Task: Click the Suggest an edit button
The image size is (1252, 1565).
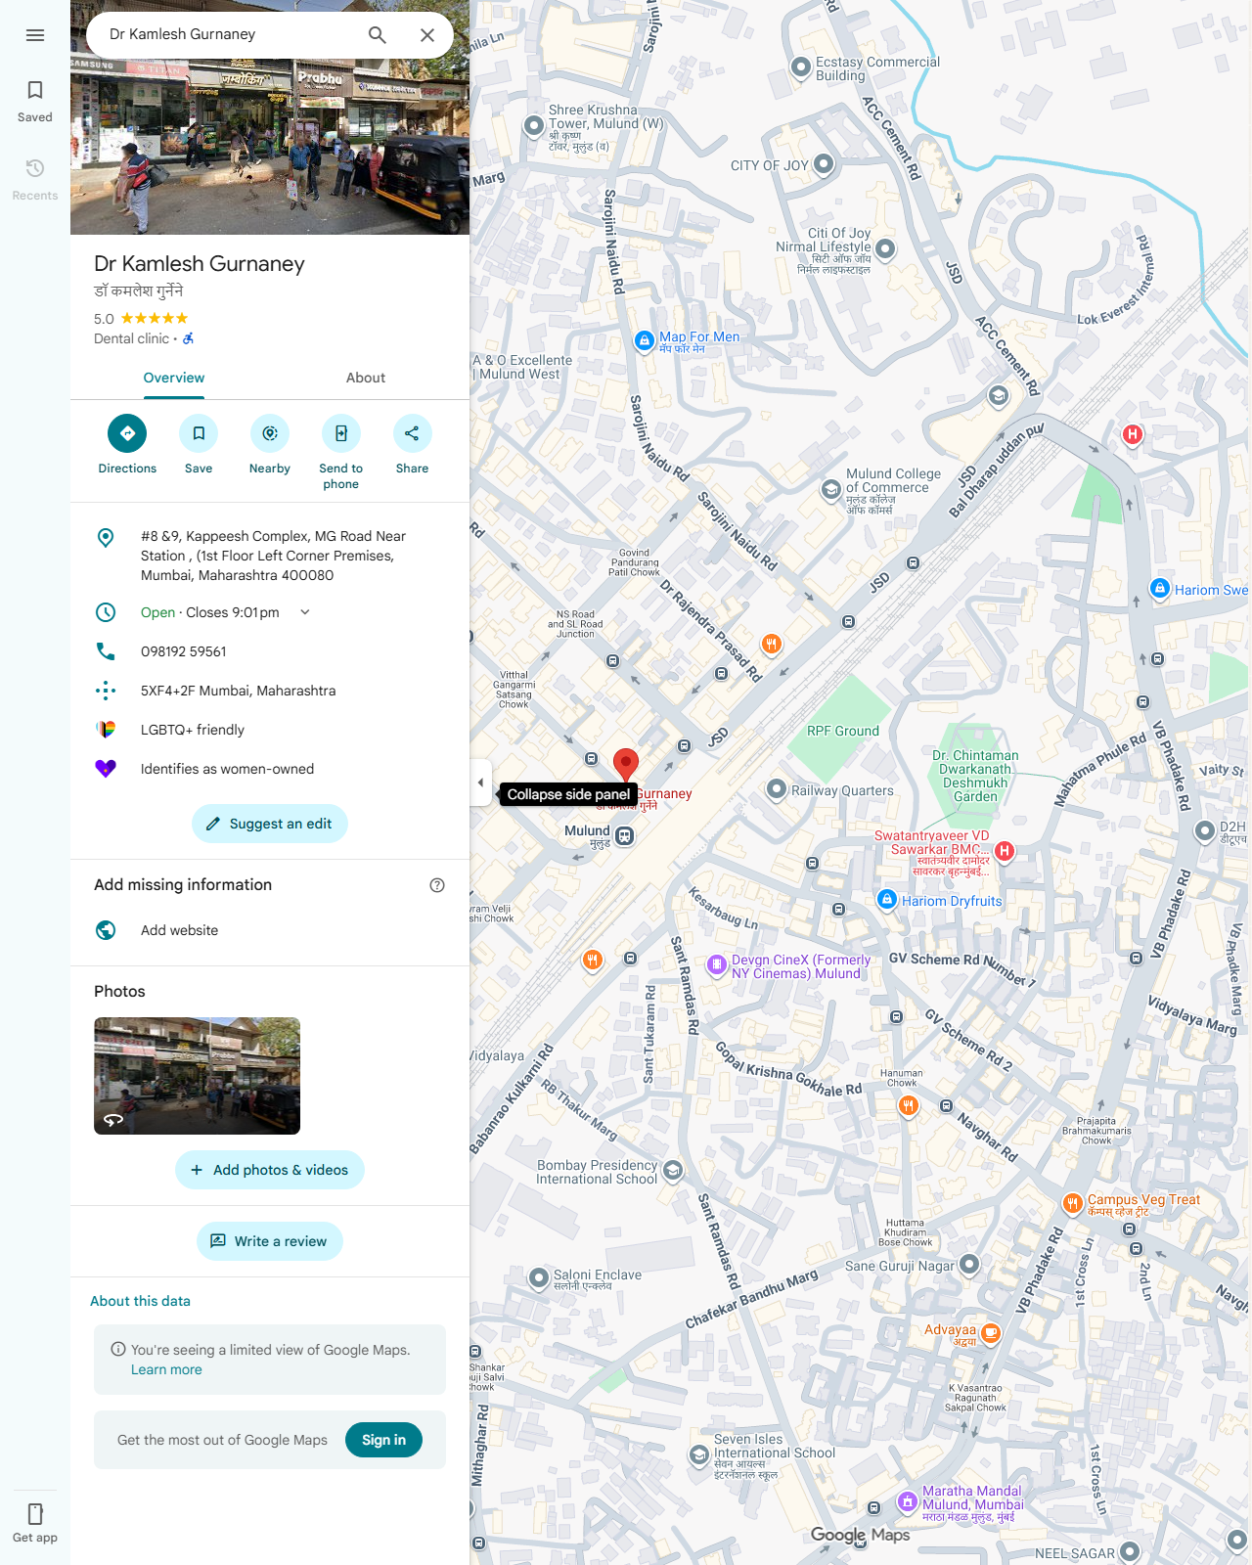Action: (270, 824)
